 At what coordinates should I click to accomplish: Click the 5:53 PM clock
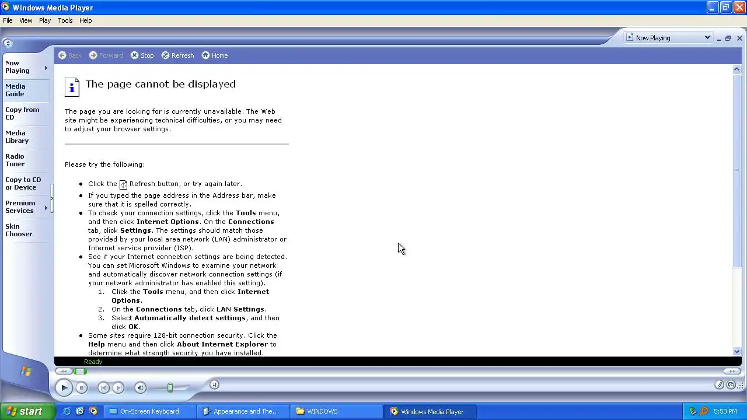[x=725, y=411]
